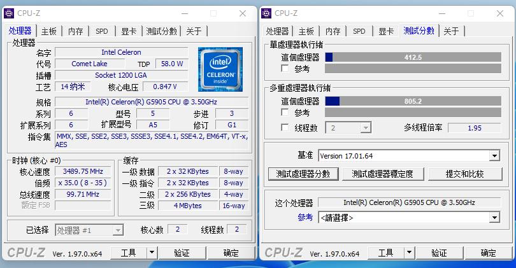The image size is (516, 268).
Task: Select the 处理器 tab in left window
Action: 20,31
